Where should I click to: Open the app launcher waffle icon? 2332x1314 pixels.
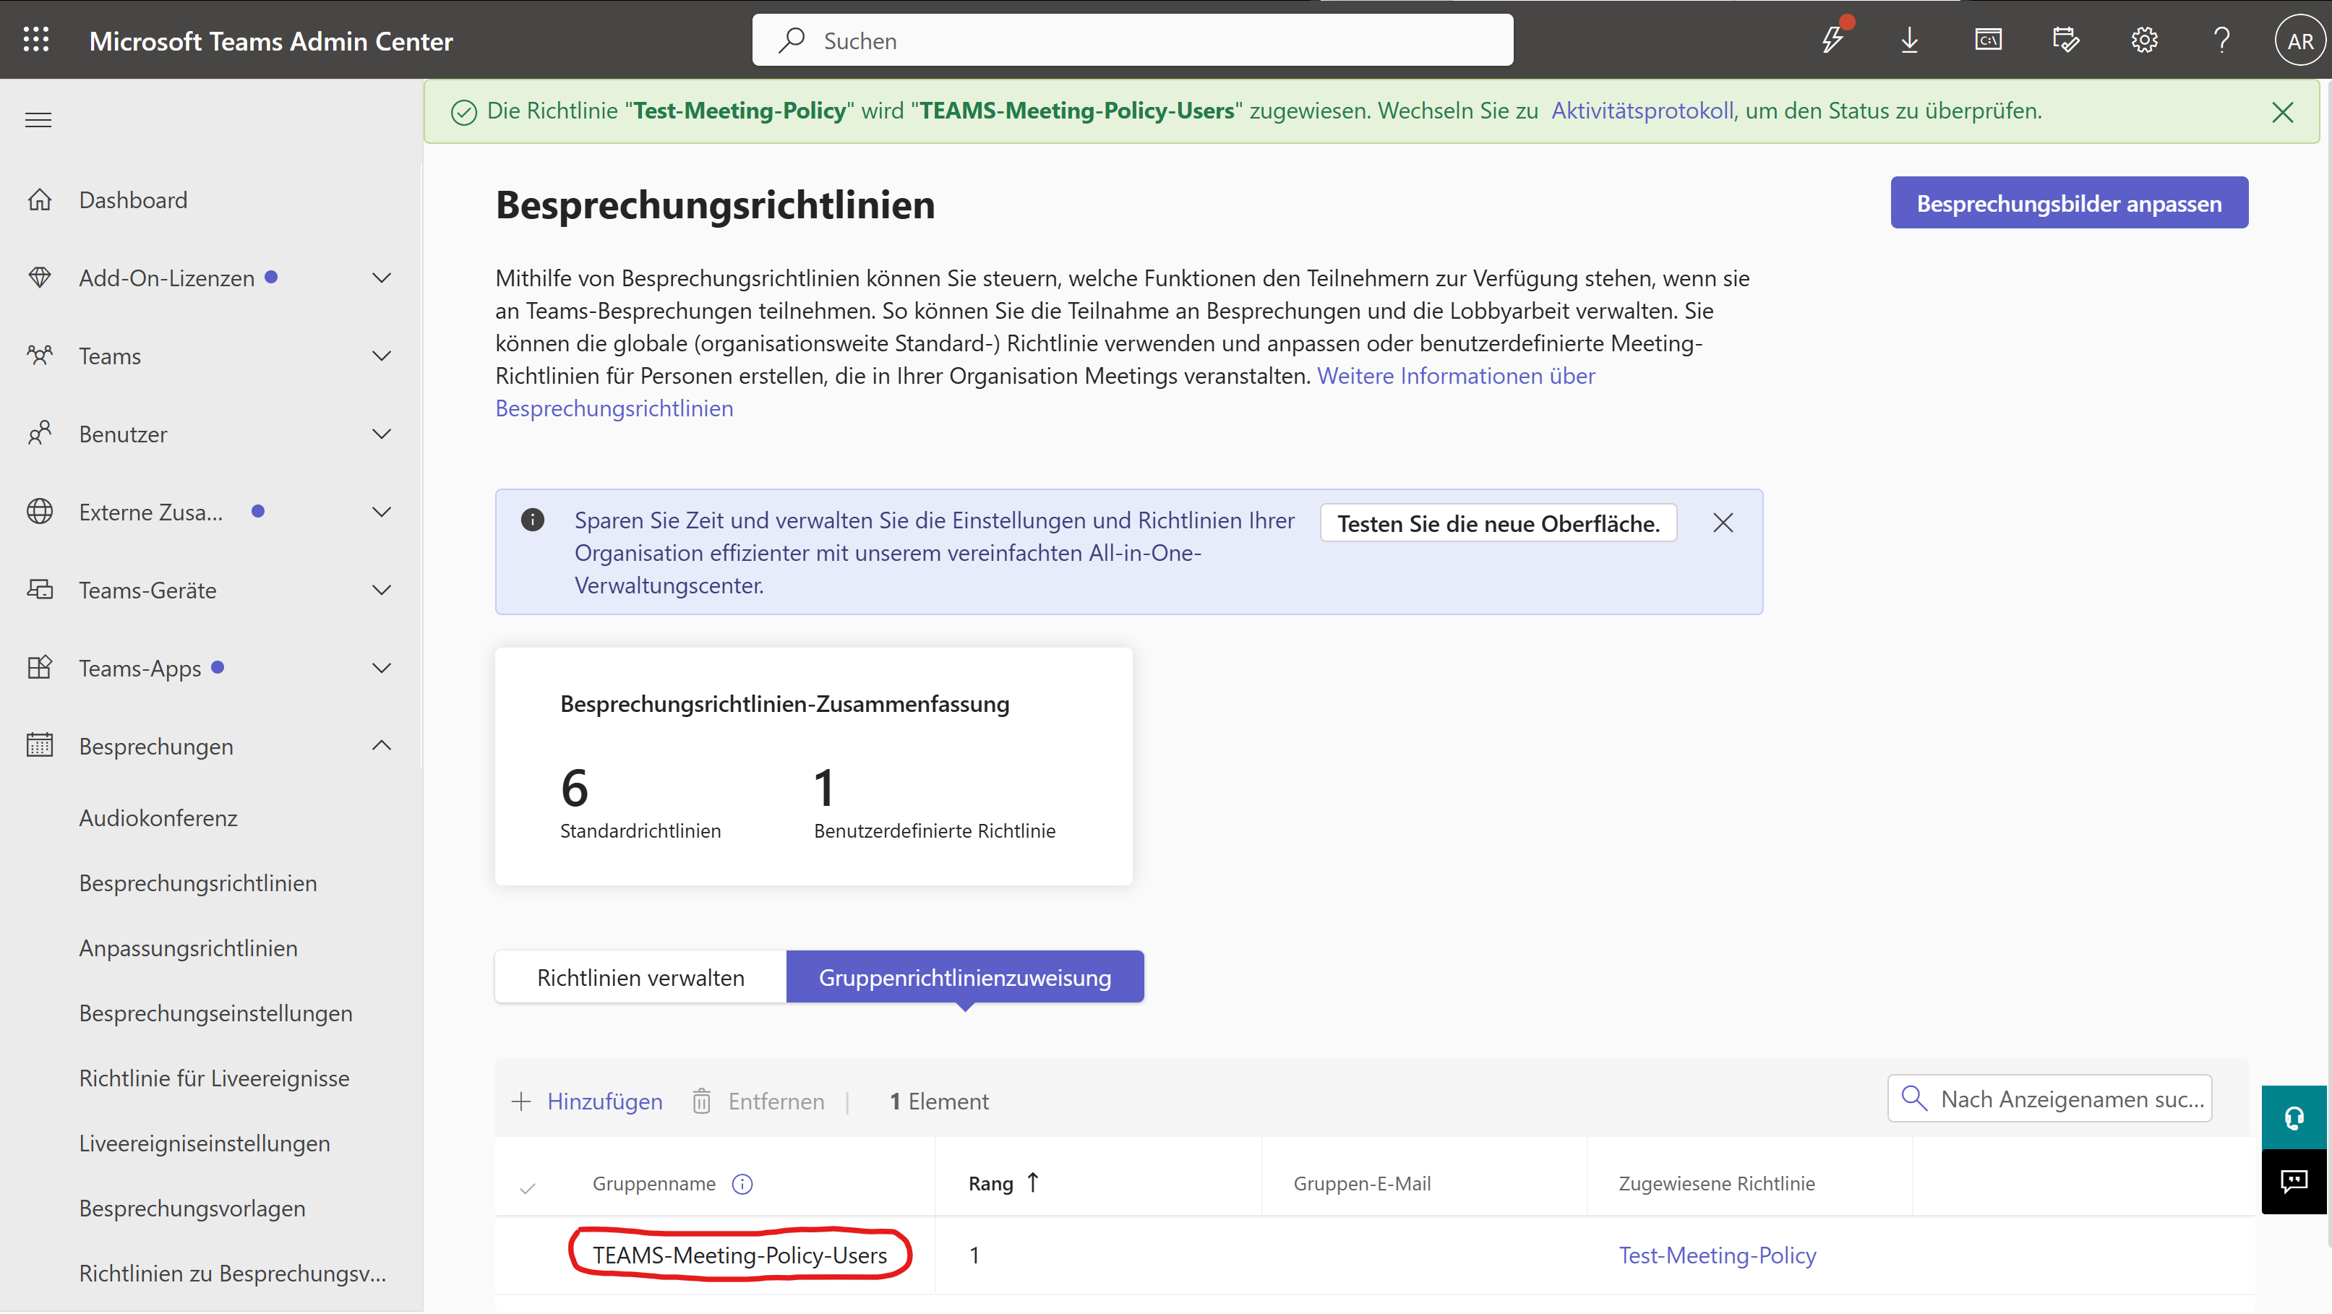pyautogui.click(x=36, y=40)
